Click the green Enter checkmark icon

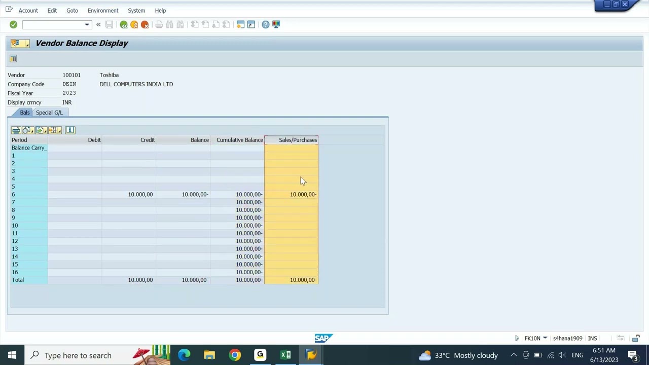click(x=13, y=24)
